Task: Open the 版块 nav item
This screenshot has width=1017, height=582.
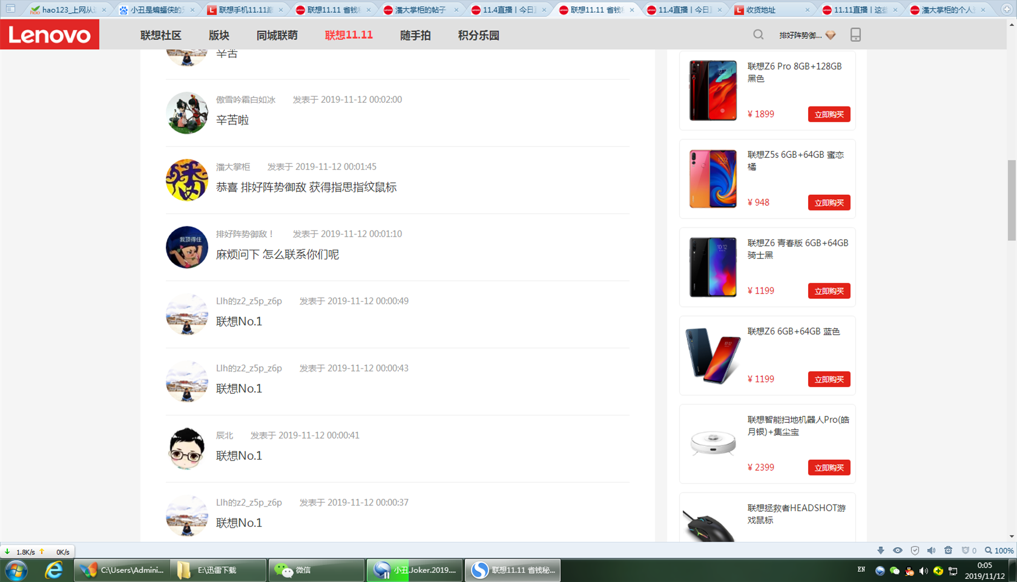Action: point(219,35)
